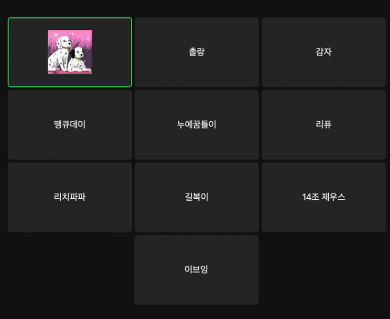This screenshot has height=319, width=390.
Task: Pick the 리퓨 participant tile
Action: click(324, 125)
